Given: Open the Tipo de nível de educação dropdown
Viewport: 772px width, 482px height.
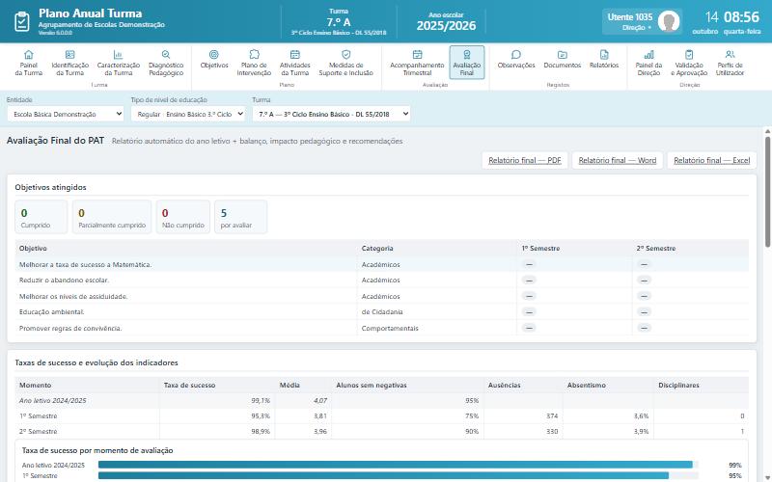Looking at the screenshot, I should click(188, 114).
